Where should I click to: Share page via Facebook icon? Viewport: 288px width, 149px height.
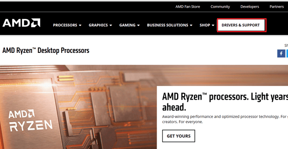tap(281, 54)
